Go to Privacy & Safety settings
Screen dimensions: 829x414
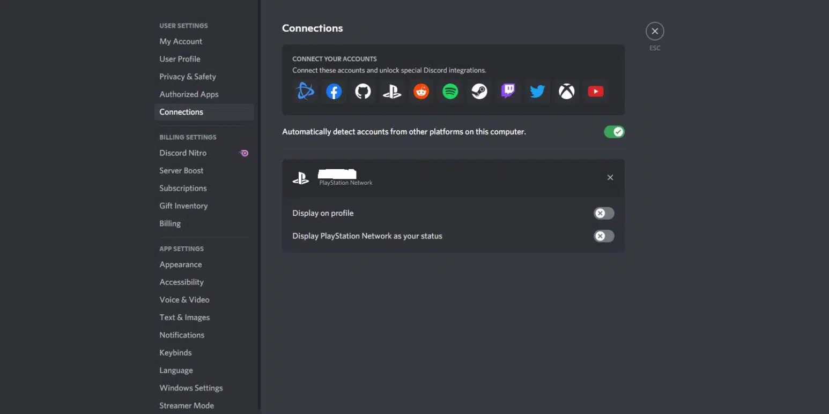pyautogui.click(x=188, y=77)
